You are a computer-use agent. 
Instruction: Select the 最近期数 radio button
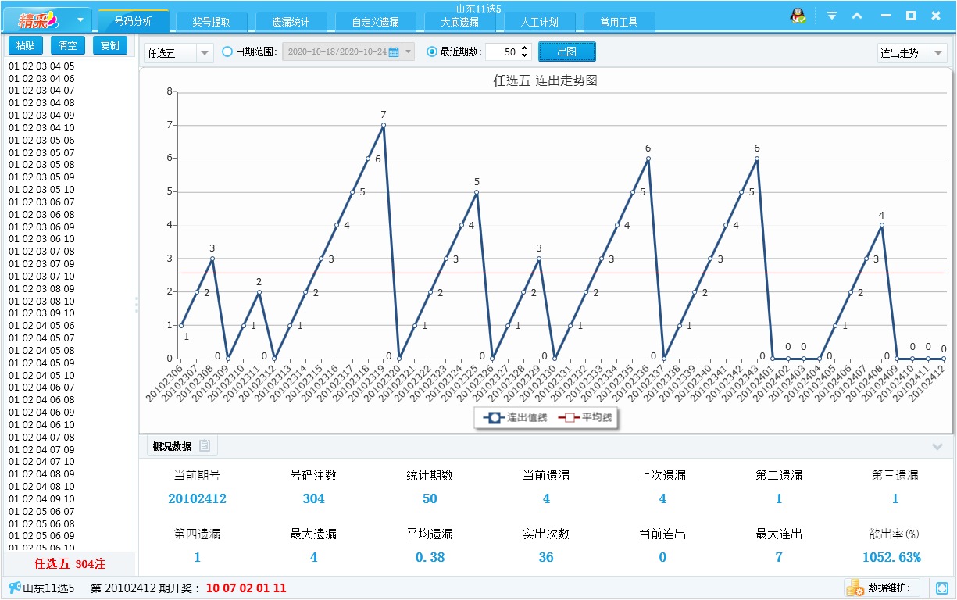point(432,51)
